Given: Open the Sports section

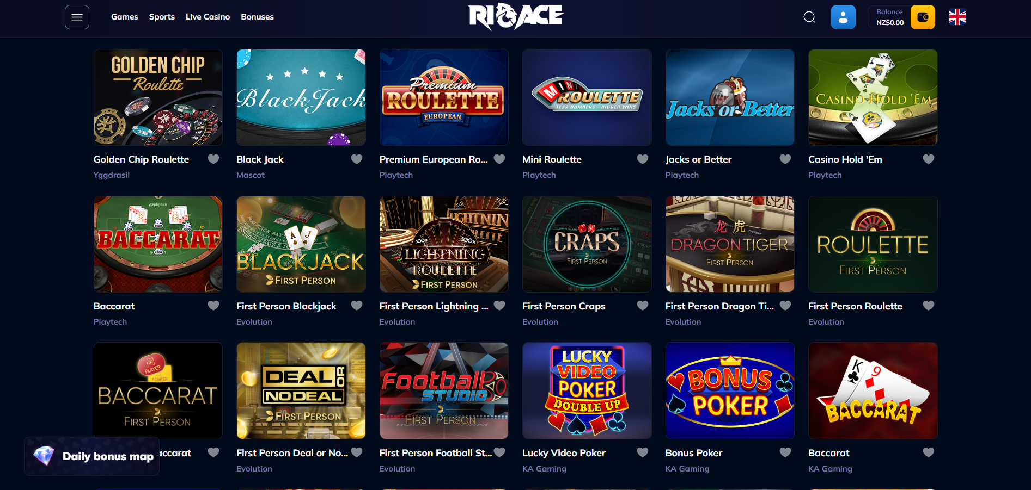Looking at the screenshot, I should pos(162,17).
